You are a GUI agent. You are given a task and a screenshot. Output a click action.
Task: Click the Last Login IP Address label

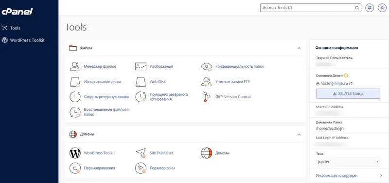click(x=332, y=138)
